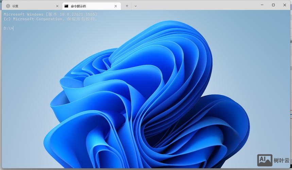
Task: Open a new tab with the plus button
Action: point(127,6)
